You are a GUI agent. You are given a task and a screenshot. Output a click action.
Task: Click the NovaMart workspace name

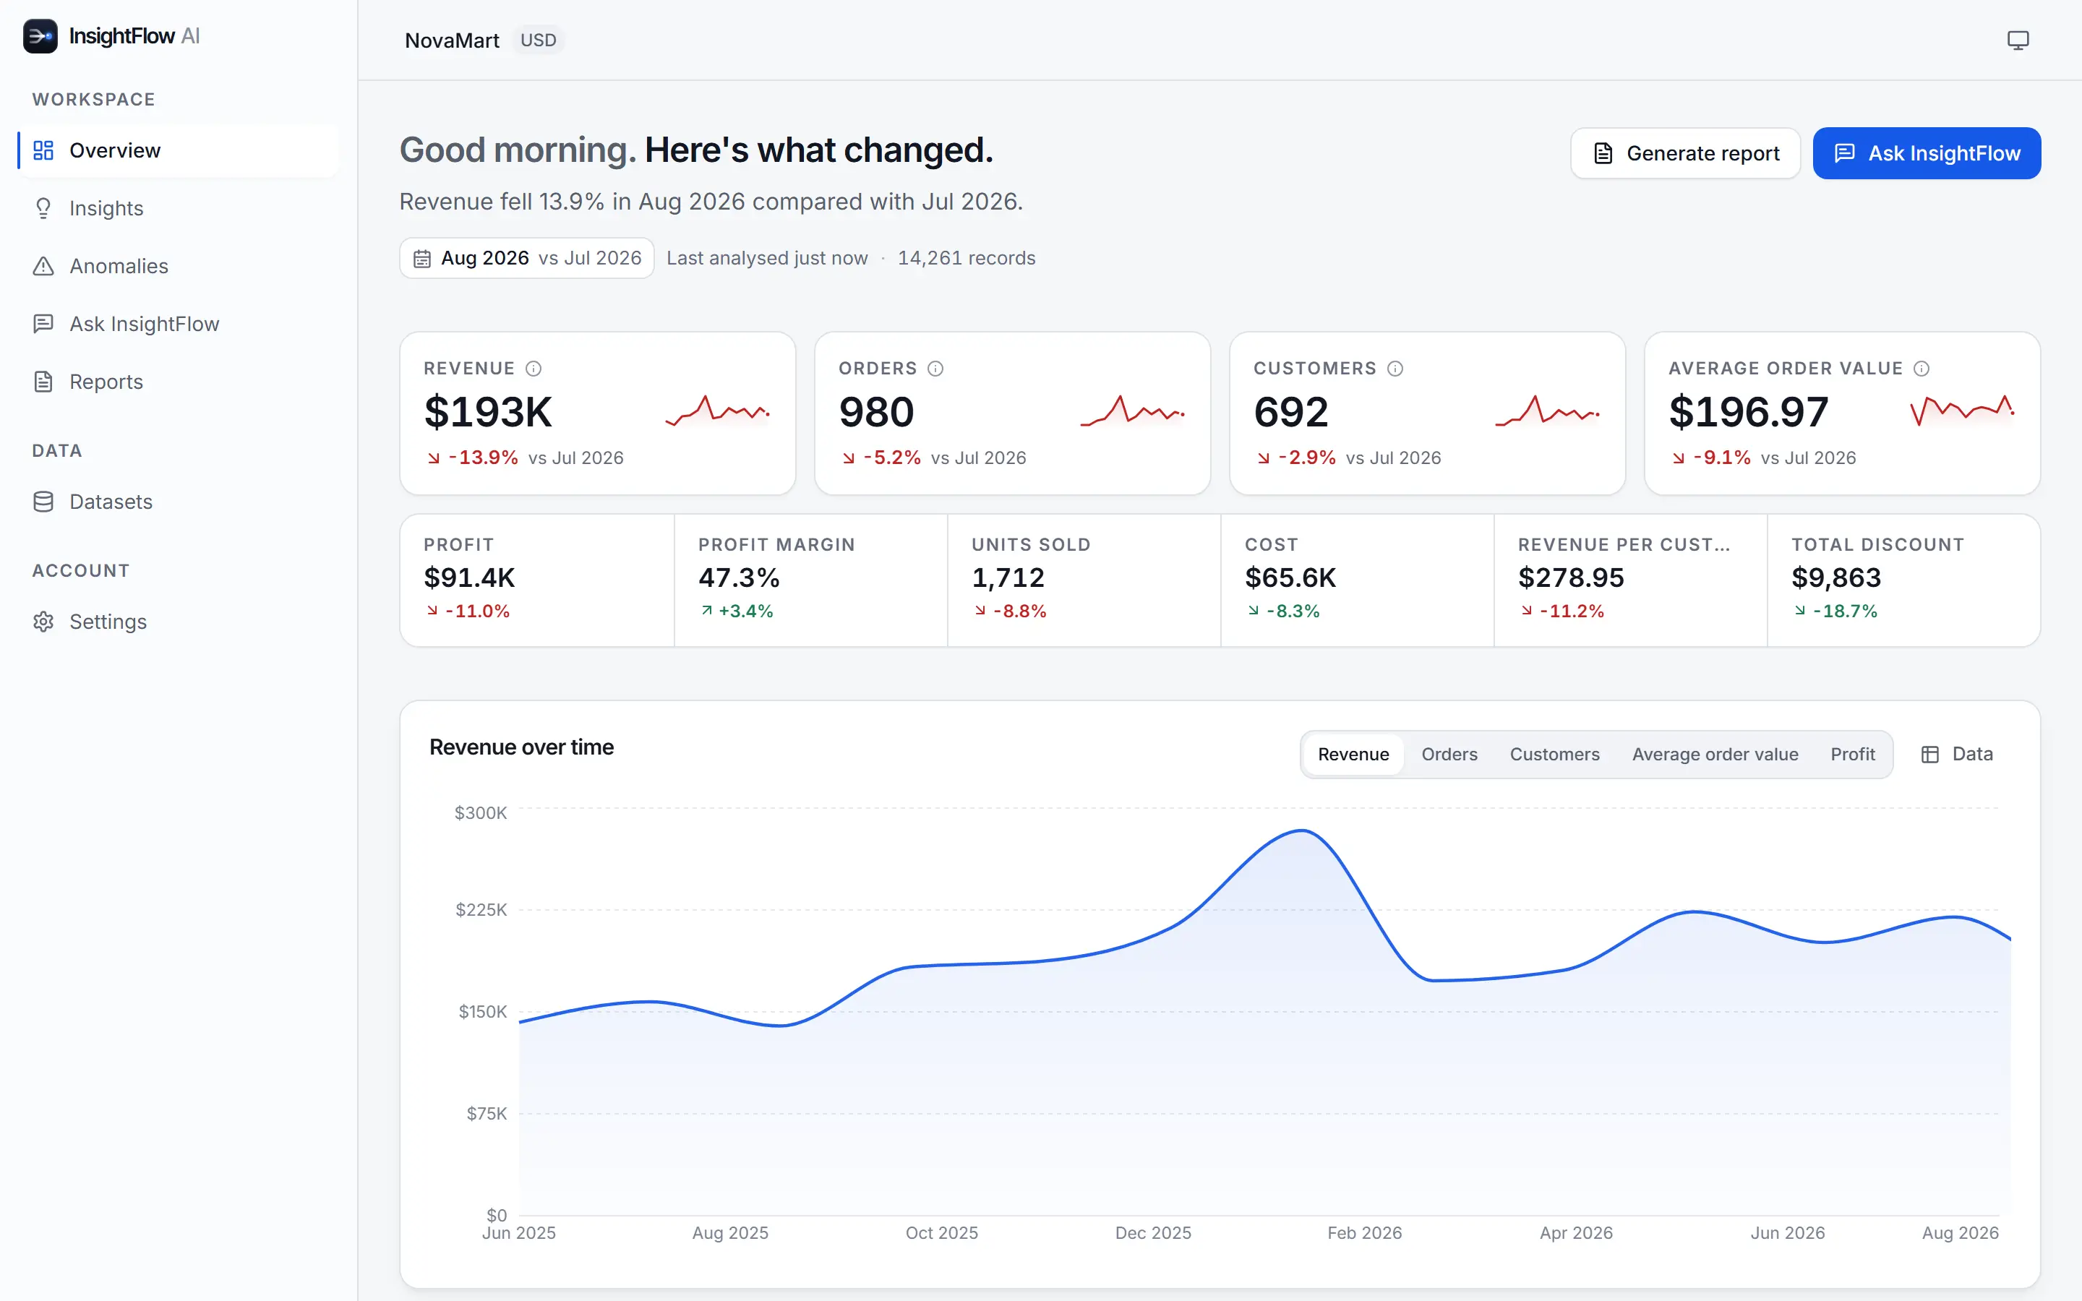point(452,40)
